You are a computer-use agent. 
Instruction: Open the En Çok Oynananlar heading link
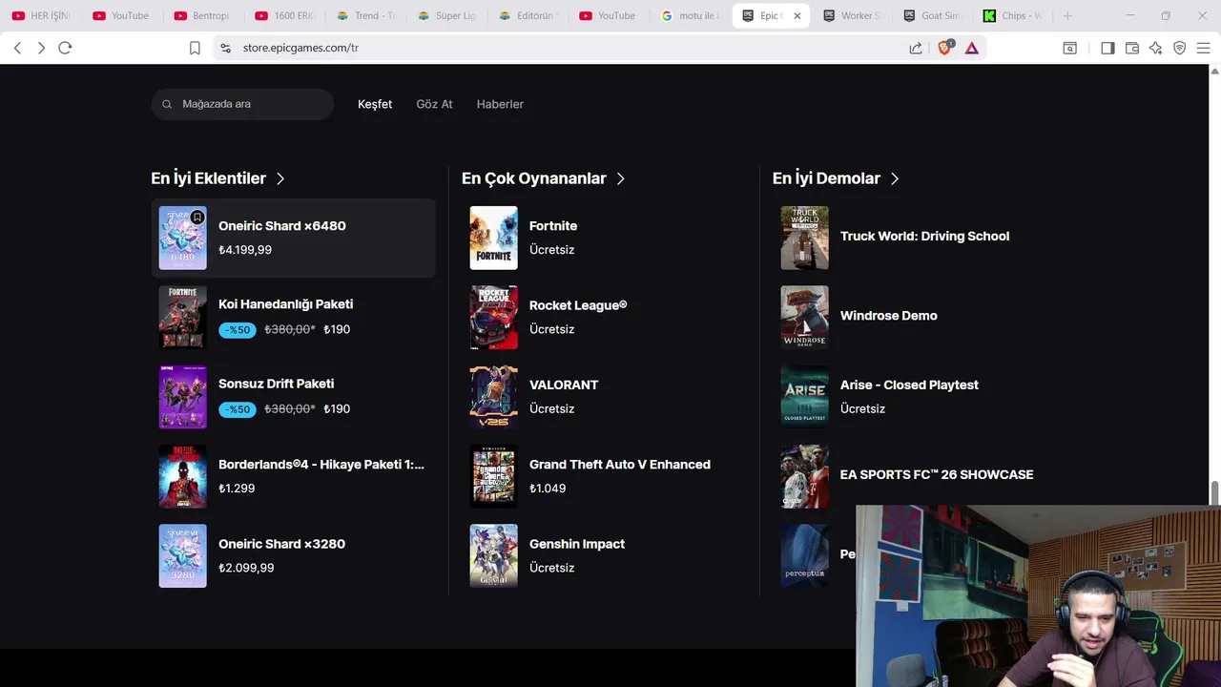coord(534,178)
